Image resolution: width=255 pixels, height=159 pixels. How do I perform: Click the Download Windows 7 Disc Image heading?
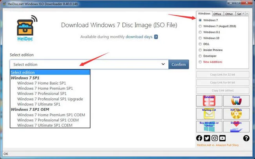(x=119, y=25)
